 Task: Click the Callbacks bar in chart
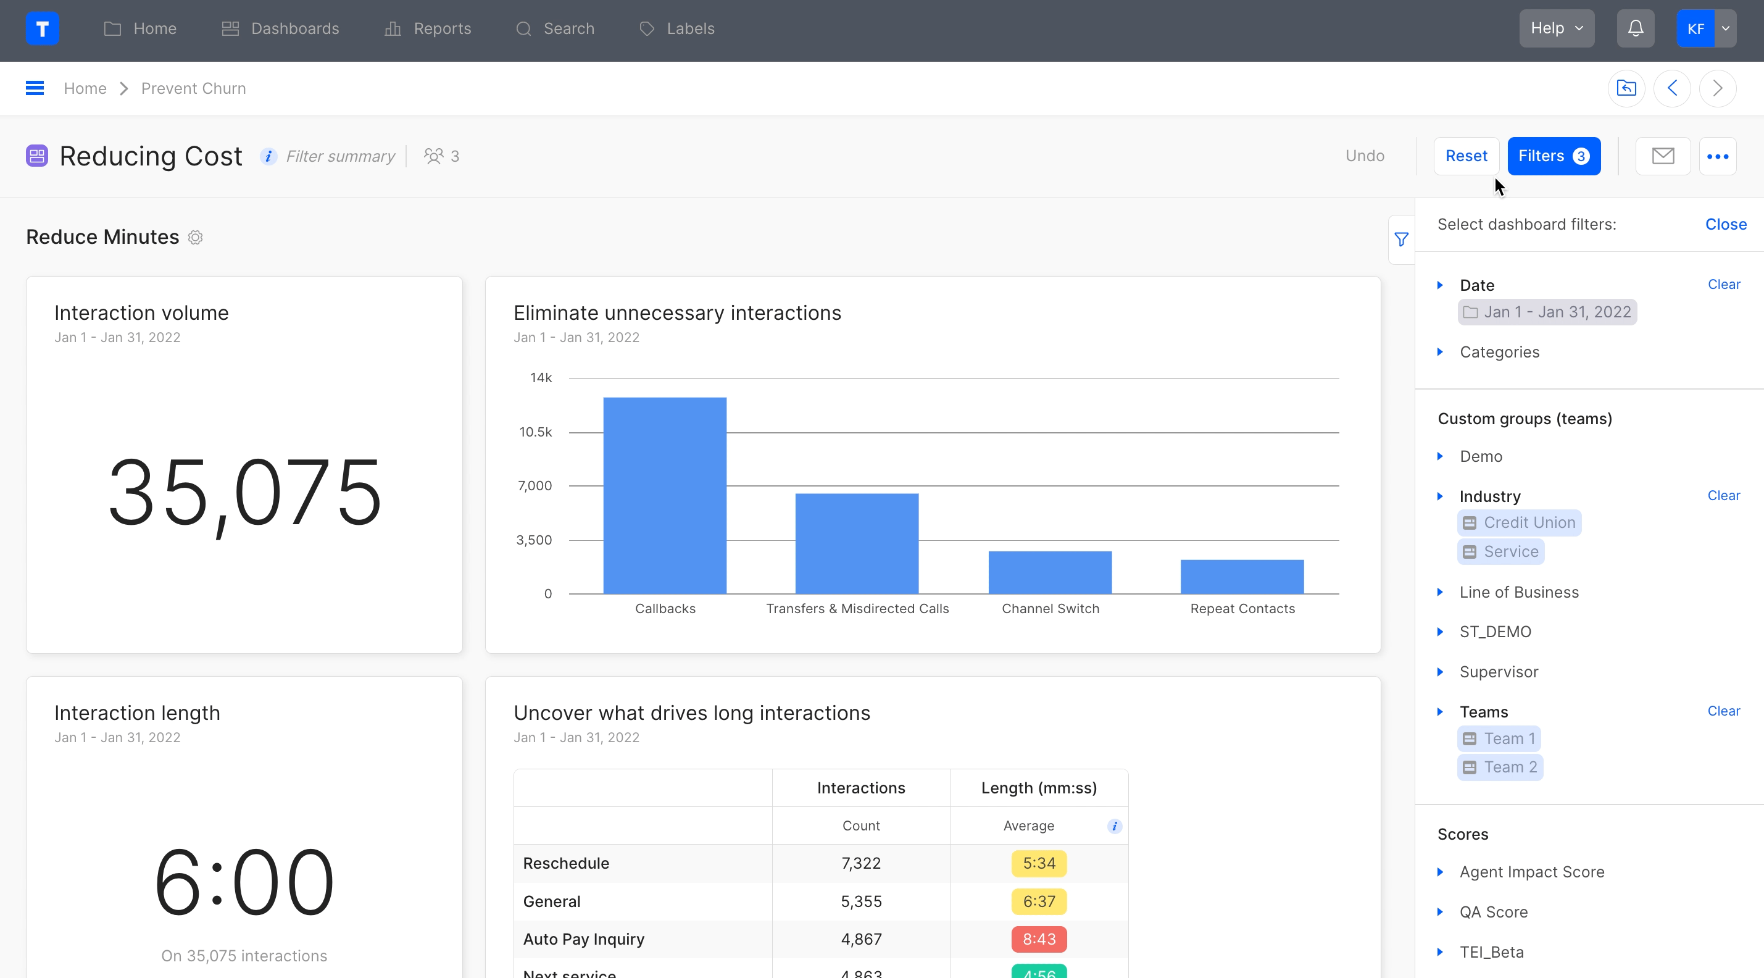point(664,495)
